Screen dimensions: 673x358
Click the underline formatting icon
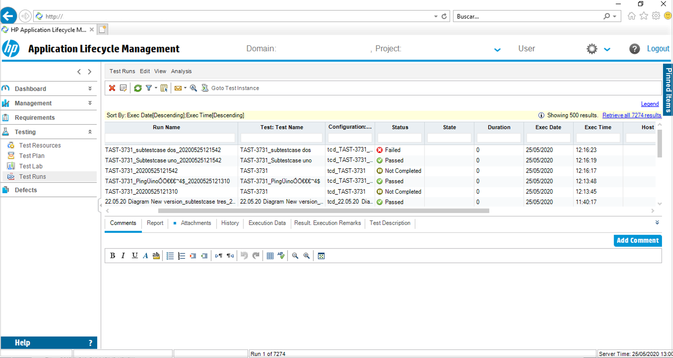coord(135,256)
